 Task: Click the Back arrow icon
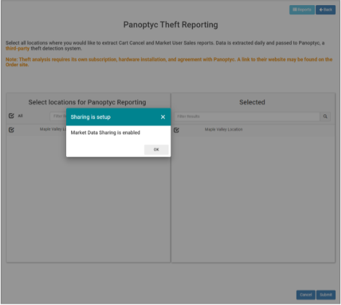pyautogui.click(x=321, y=10)
